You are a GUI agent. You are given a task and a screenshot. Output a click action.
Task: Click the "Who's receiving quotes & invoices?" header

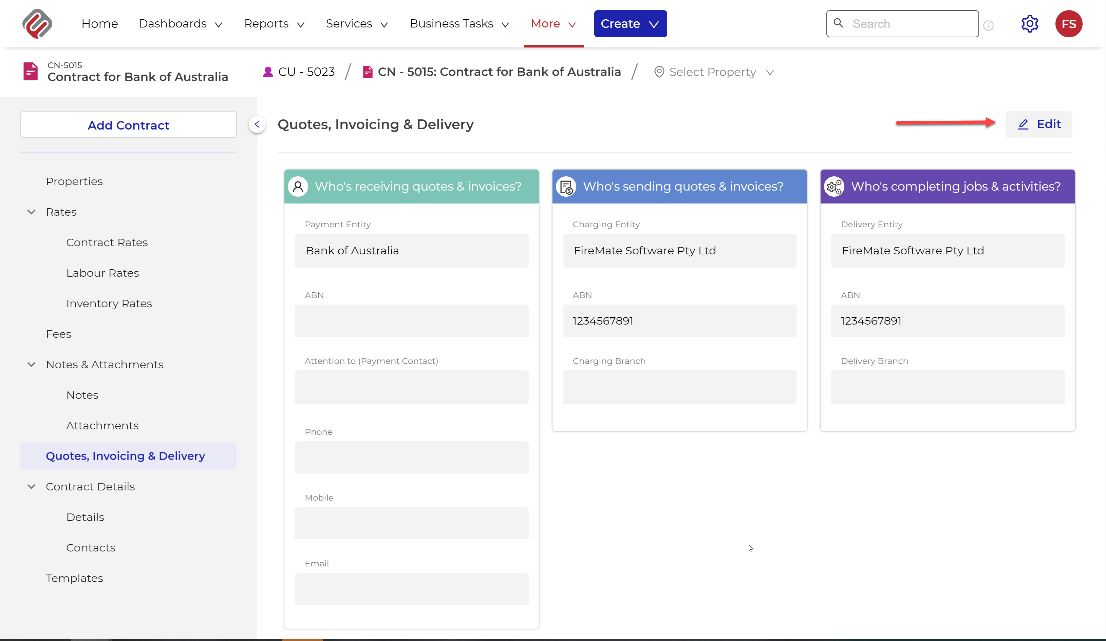(411, 187)
